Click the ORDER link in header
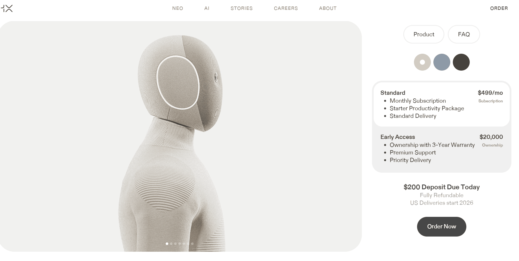519x261 pixels. 499,8
